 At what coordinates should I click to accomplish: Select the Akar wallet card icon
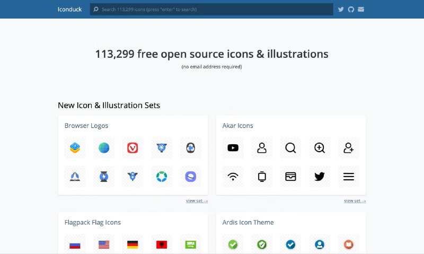[x=290, y=177]
